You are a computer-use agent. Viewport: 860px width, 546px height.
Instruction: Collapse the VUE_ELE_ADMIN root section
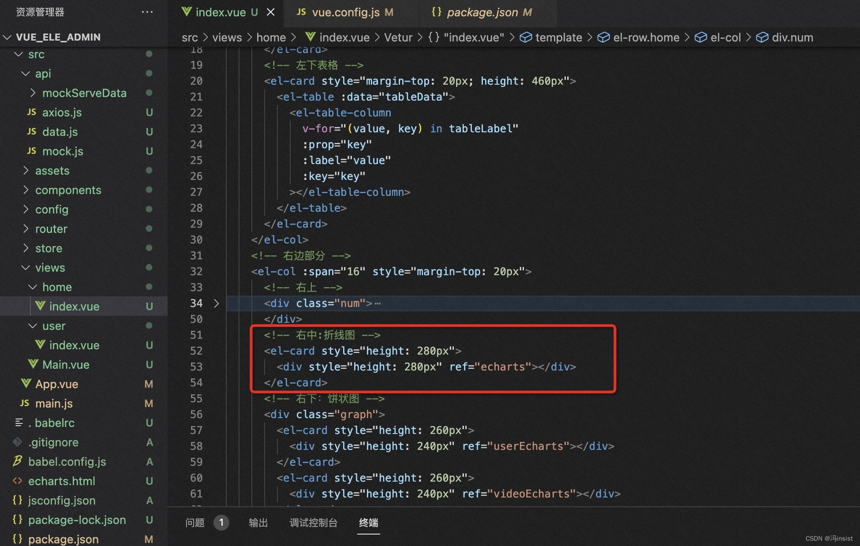point(7,37)
